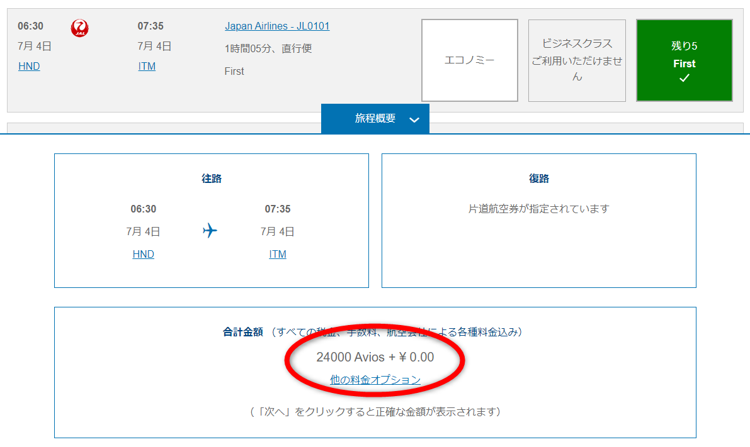
Task: Click the 復路 heading
Action: coord(539,179)
